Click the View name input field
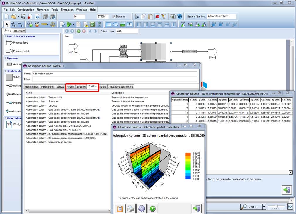Image resolution: width=296 pixels, height=214 pixels. coord(127,31)
